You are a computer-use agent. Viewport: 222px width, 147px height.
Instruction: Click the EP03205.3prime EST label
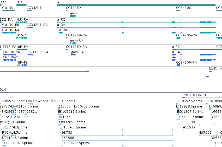(x=72, y=122)
